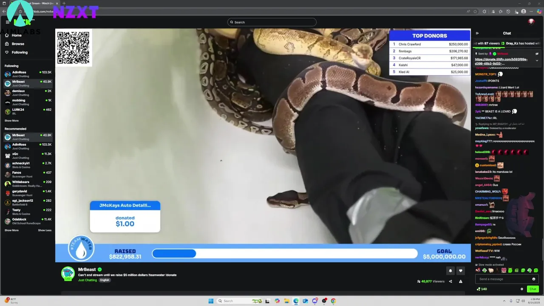Open File Explorer from the taskbar
Screen dimensions: 544x306
(x=286, y=301)
